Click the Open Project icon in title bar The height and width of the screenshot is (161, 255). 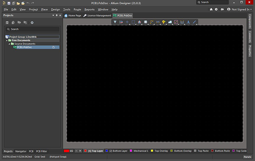click(23, 3)
